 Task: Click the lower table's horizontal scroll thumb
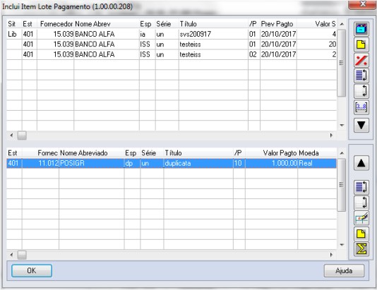click(x=22, y=255)
